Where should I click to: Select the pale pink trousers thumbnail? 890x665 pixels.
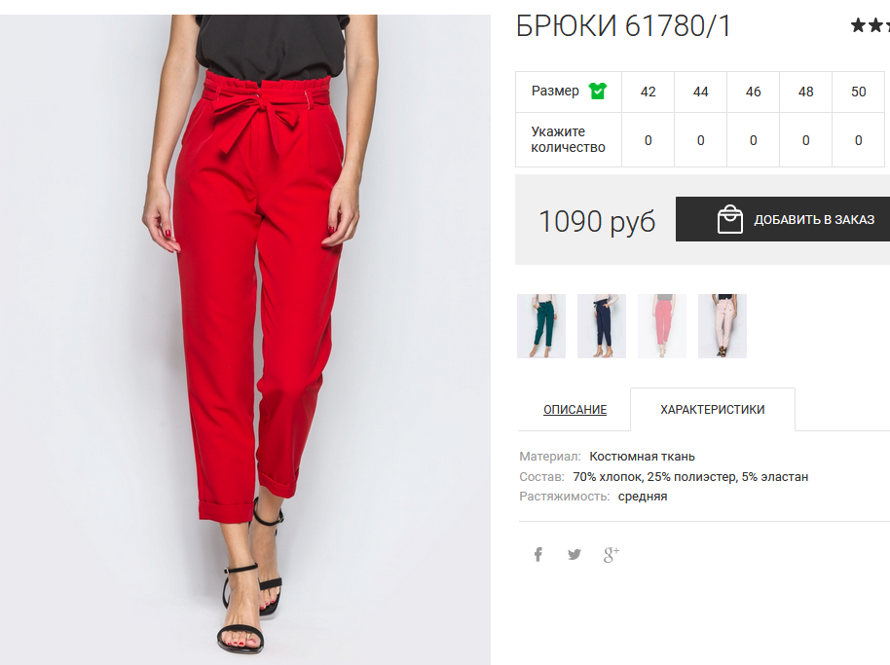tap(722, 326)
